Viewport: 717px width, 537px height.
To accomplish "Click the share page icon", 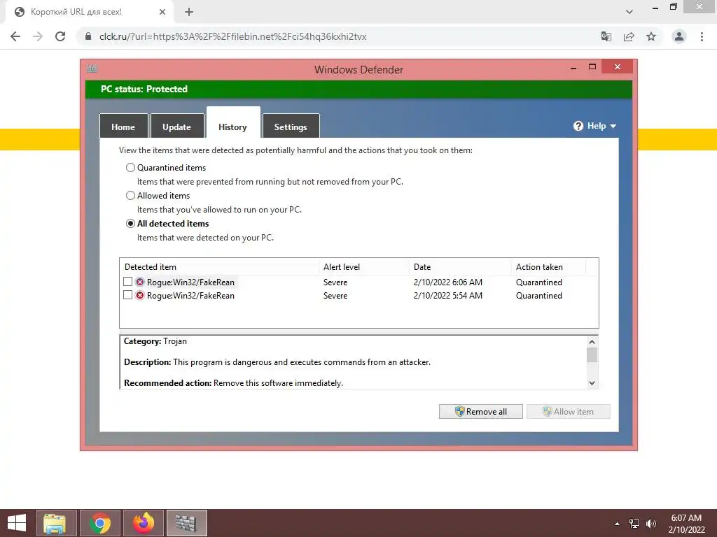I will 629,36.
